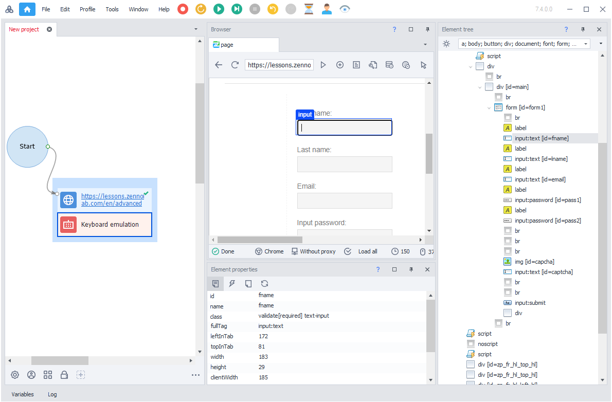This screenshot has width=612, height=402.
Task: Run project with green Play button
Action: pyautogui.click(x=219, y=9)
